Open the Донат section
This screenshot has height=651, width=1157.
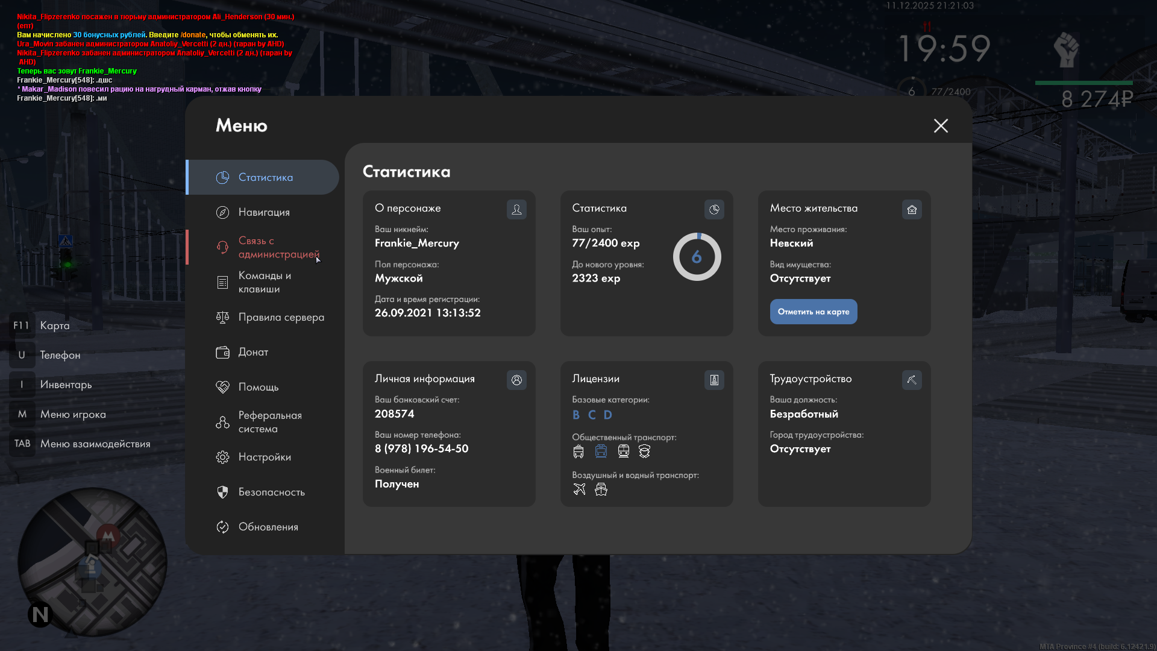coord(253,352)
